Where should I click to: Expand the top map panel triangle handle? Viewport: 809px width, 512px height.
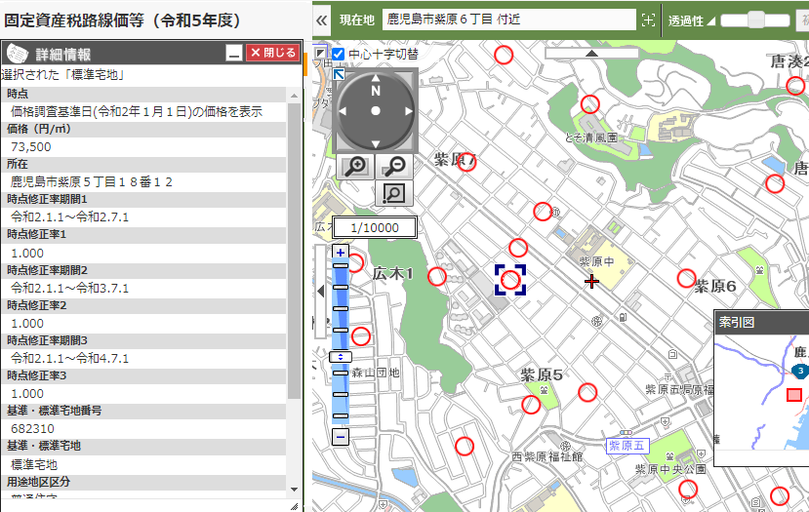(x=591, y=54)
